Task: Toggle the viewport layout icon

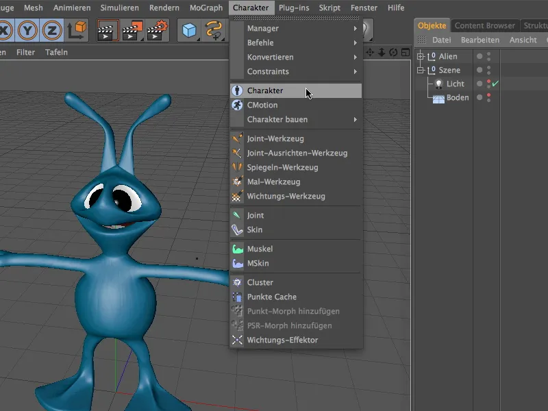Action: [x=406, y=53]
